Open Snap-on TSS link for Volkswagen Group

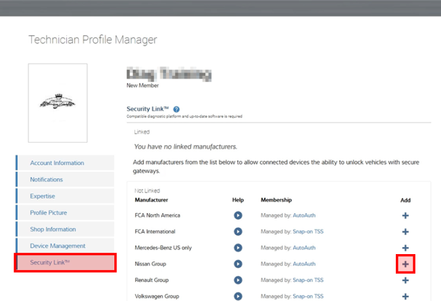coord(308,296)
